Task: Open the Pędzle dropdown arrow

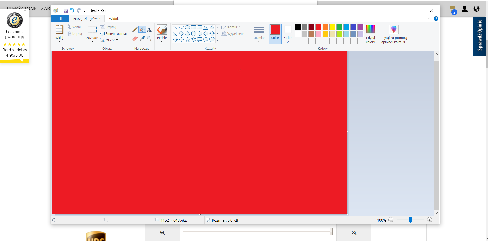Action: [162, 41]
